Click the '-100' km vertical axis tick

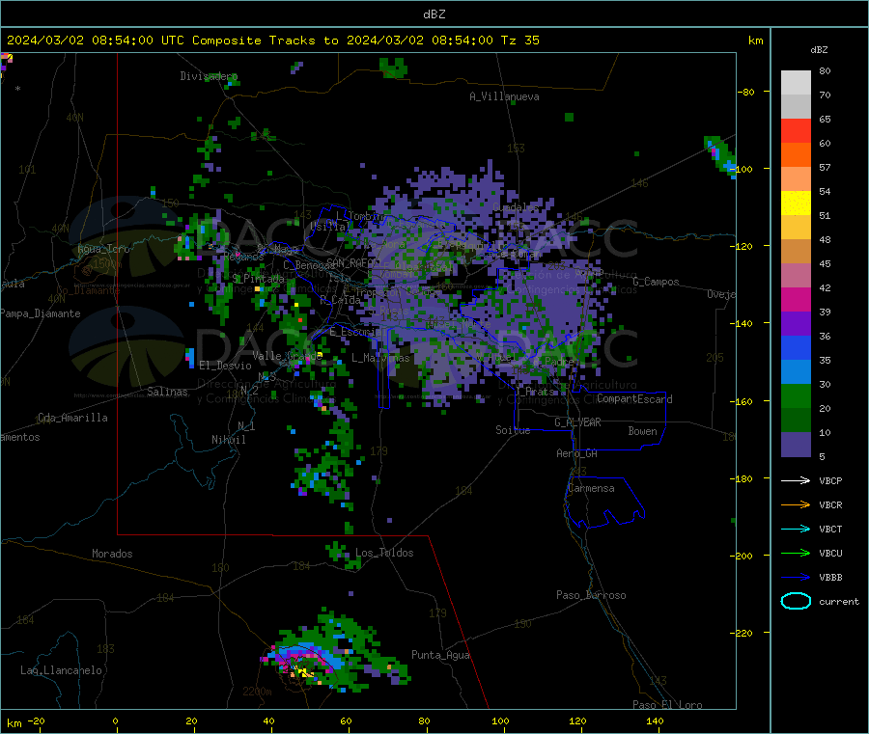pos(743,169)
